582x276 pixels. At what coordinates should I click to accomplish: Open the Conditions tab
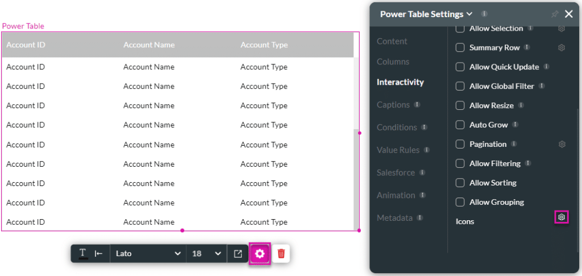coord(396,127)
